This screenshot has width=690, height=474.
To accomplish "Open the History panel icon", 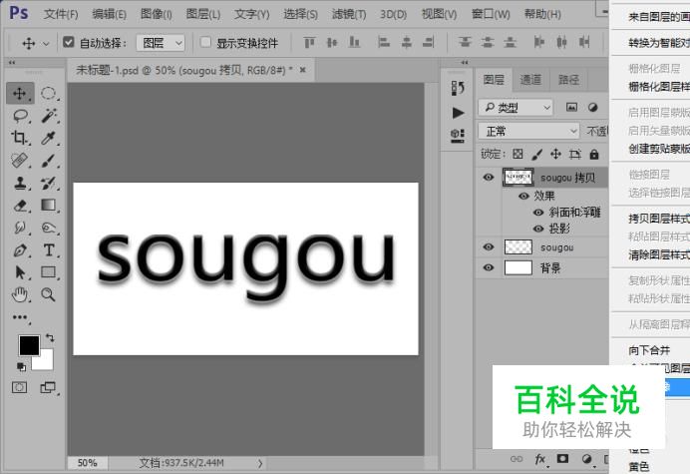I will pyautogui.click(x=458, y=88).
